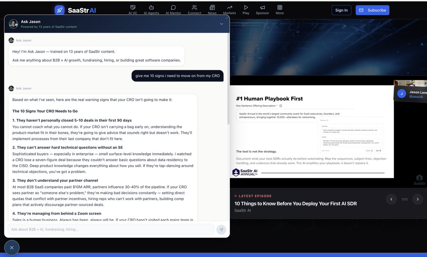Click the Jason Lemkin profile card
This screenshot has width=427, height=257.
410,94
